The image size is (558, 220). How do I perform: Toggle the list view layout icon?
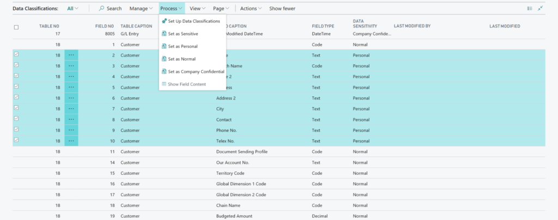530,9
